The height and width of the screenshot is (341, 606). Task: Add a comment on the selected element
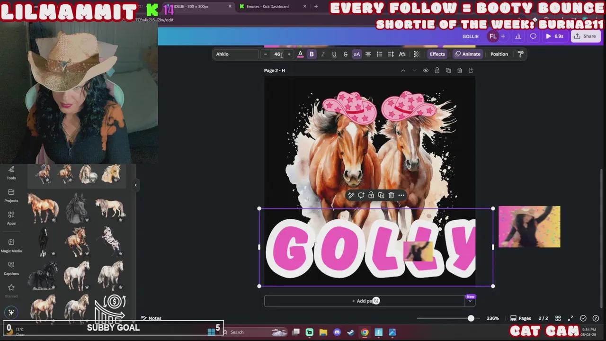pos(361,195)
